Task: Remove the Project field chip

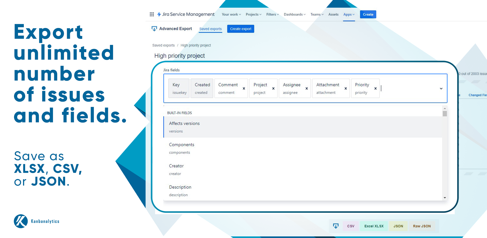Action: (x=273, y=89)
